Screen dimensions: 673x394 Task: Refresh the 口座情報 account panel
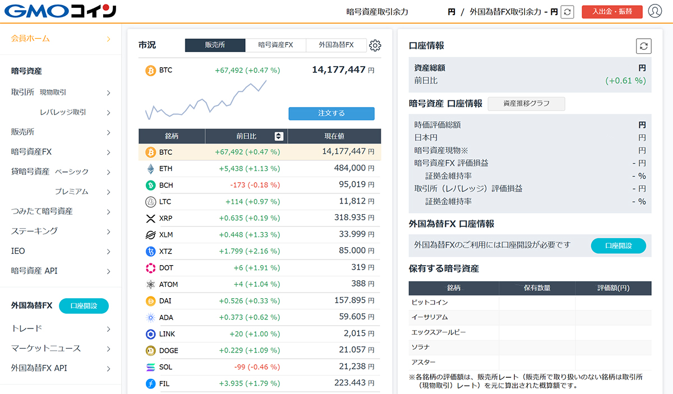pyautogui.click(x=643, y=46)
